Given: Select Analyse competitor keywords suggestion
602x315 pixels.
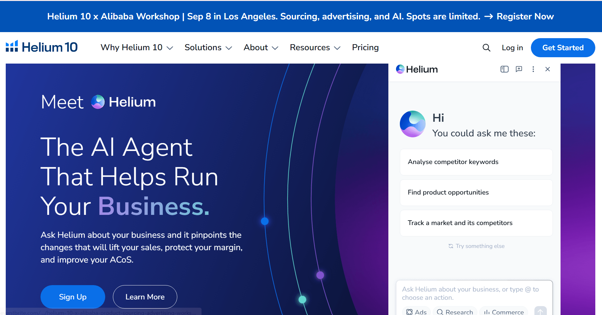Looking at the screenshot, I should (x=476, y=162).
